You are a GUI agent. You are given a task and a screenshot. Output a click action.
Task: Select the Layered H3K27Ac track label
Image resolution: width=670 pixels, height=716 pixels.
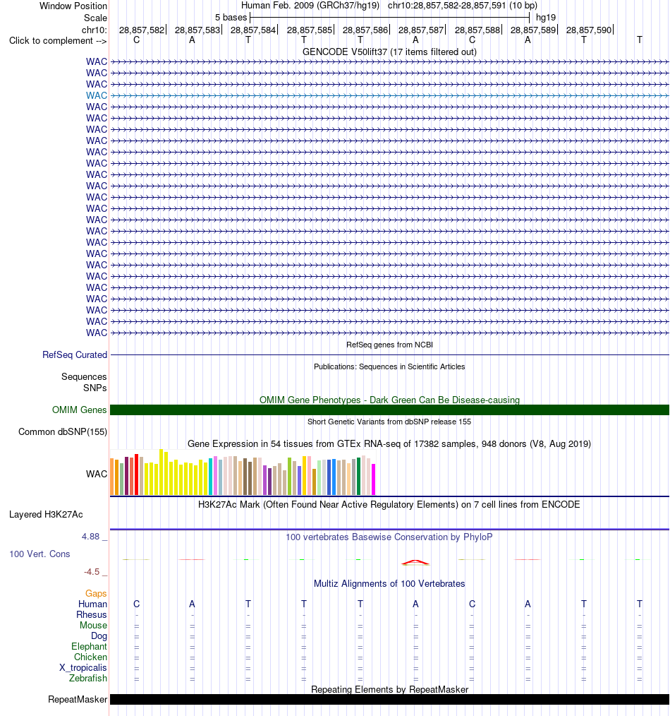click(46, 515)
